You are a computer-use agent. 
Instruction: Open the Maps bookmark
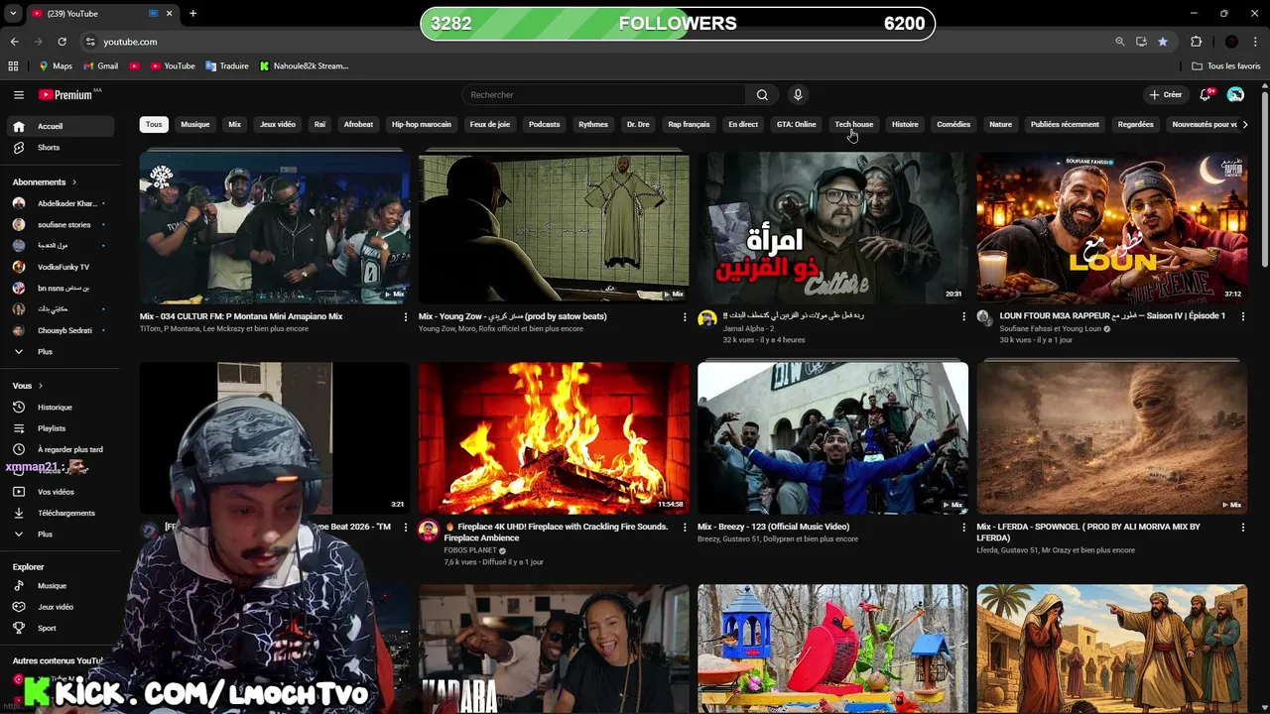pyautogui.click(x=56, y=66)
